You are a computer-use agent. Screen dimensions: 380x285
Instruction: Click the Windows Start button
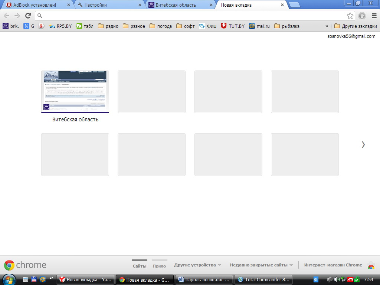9,279
